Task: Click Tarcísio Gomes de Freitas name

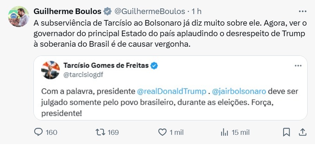Action: (x=106, y=65)
